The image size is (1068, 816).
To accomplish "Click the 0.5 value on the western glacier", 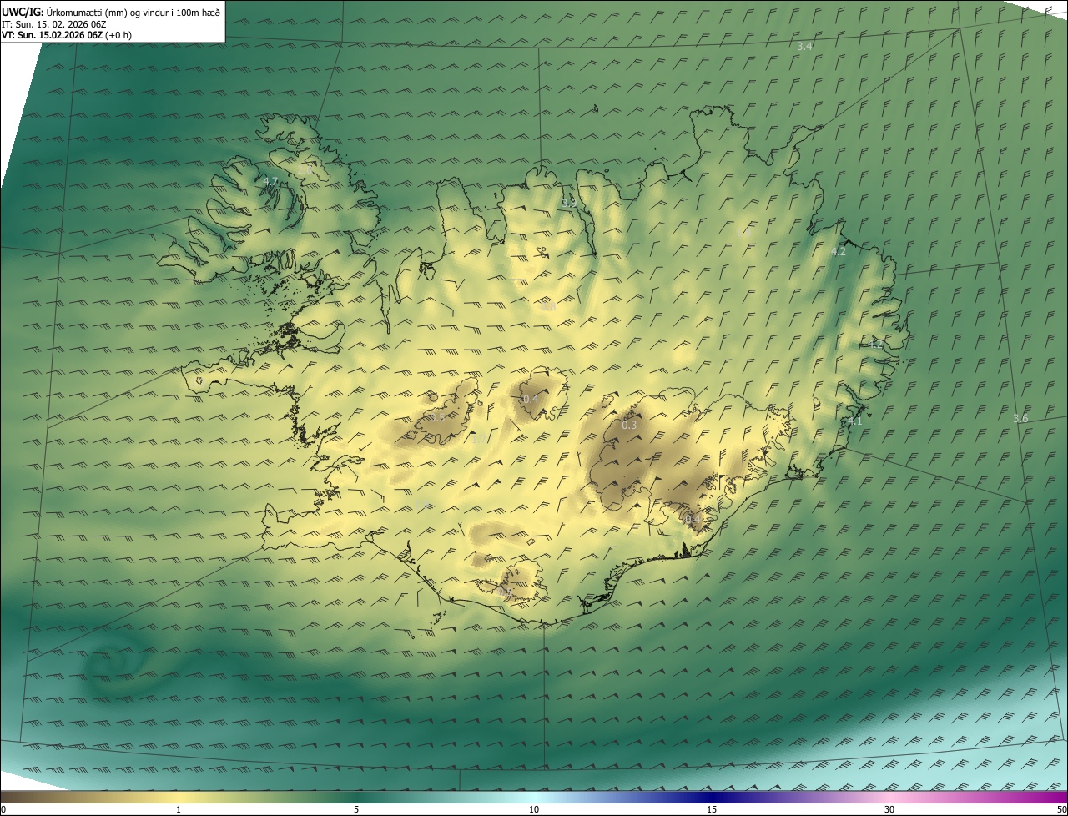I will point(436,417).
